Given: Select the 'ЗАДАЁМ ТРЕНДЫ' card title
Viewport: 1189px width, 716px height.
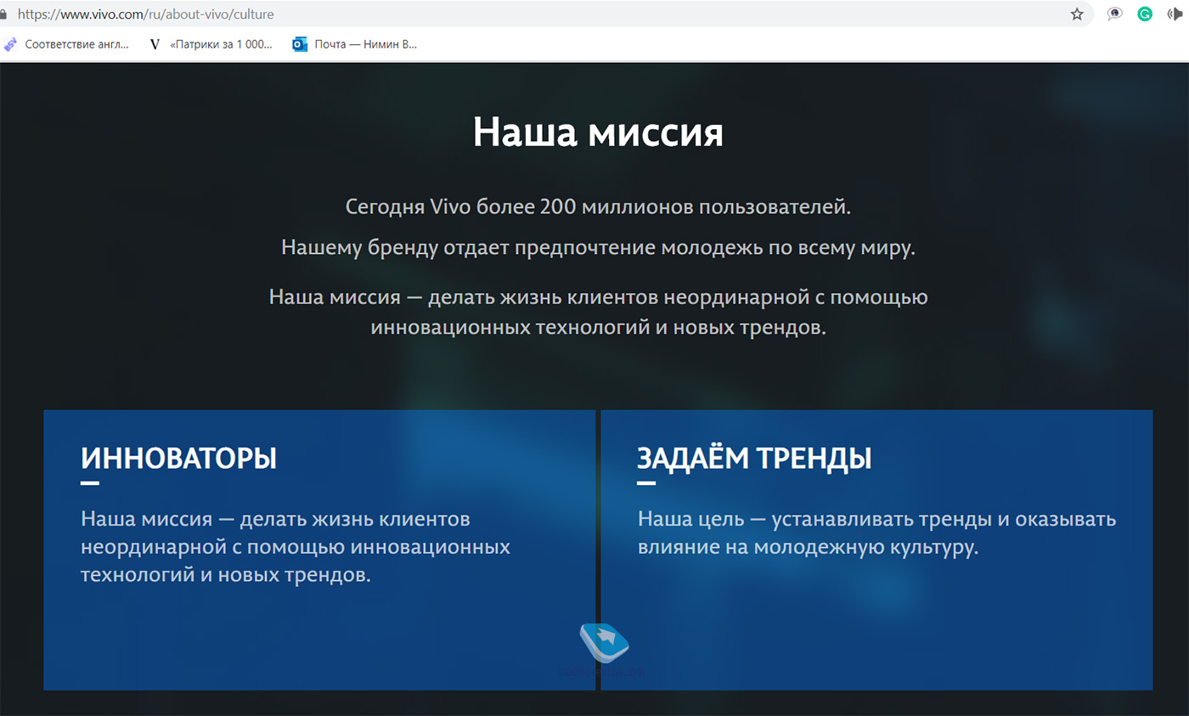Looking at the screenshot, I should (754, 459).
